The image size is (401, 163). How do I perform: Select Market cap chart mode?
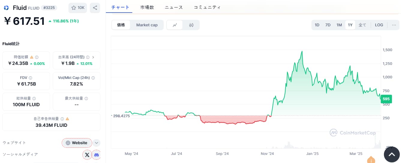[x=147, y=25]
